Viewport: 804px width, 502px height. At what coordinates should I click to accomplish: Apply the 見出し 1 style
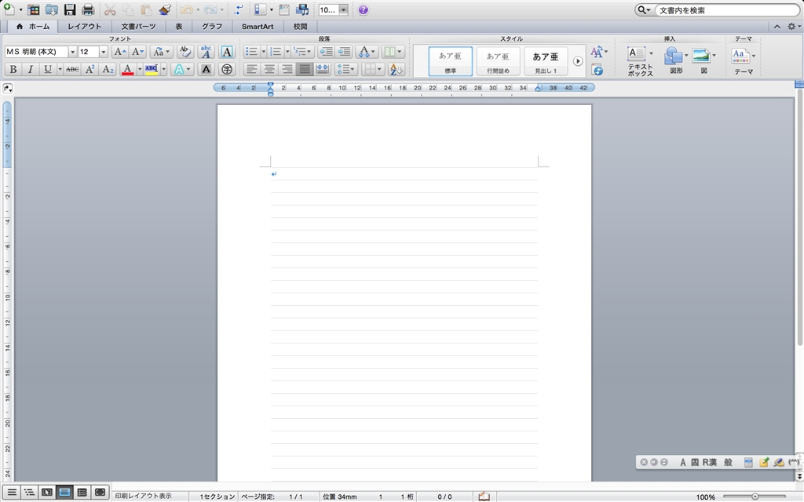[546, 60]
